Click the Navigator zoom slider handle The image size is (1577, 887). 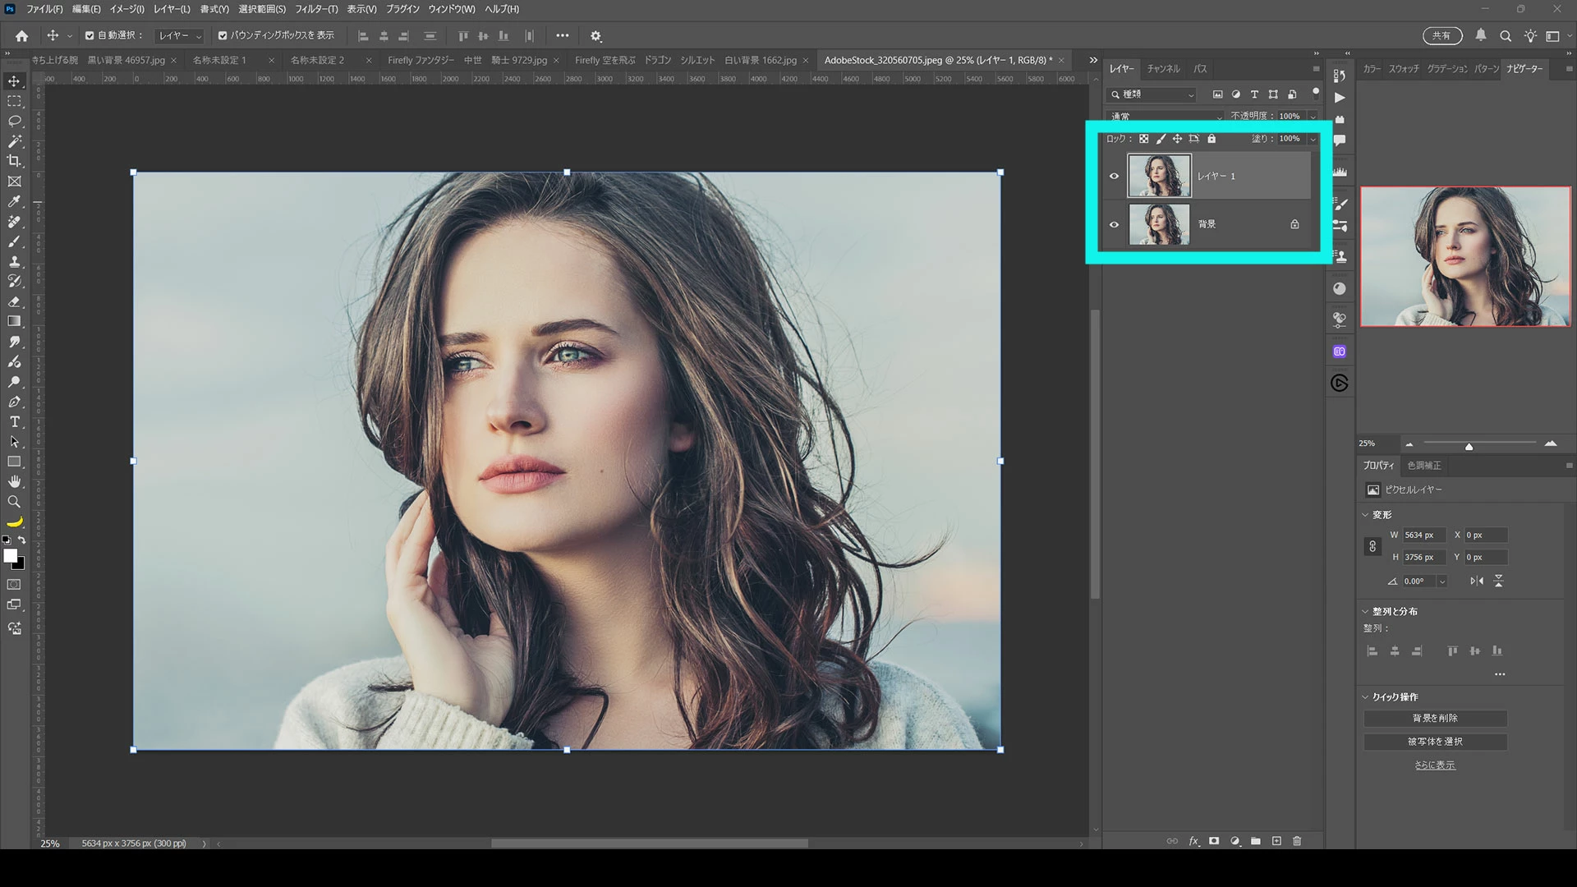(1469, 446)
